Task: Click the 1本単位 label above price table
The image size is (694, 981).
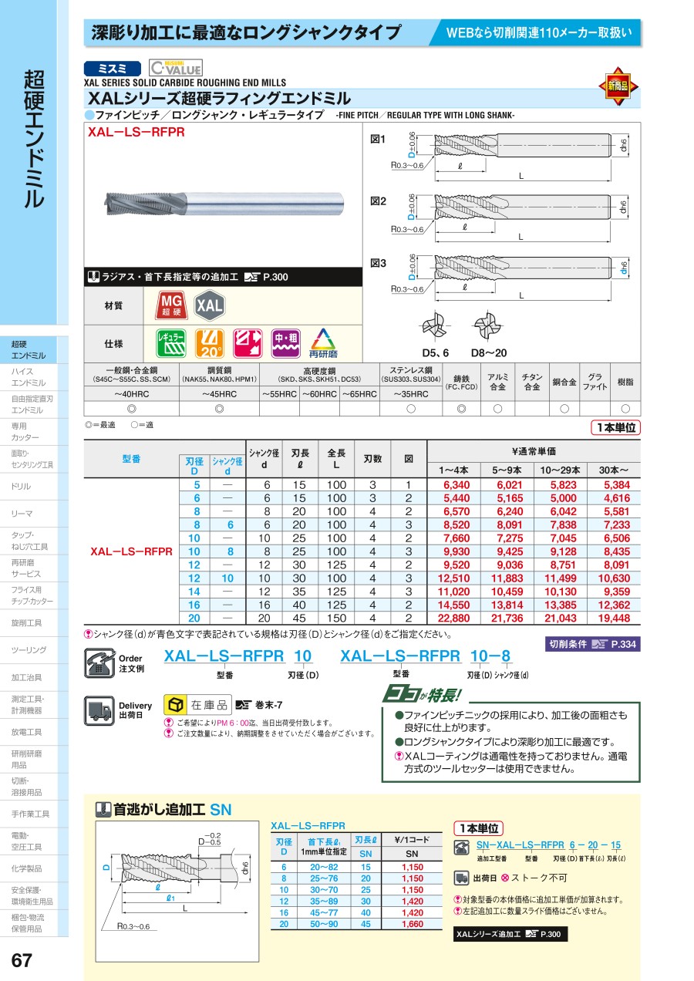Action: tap(615, 428)
